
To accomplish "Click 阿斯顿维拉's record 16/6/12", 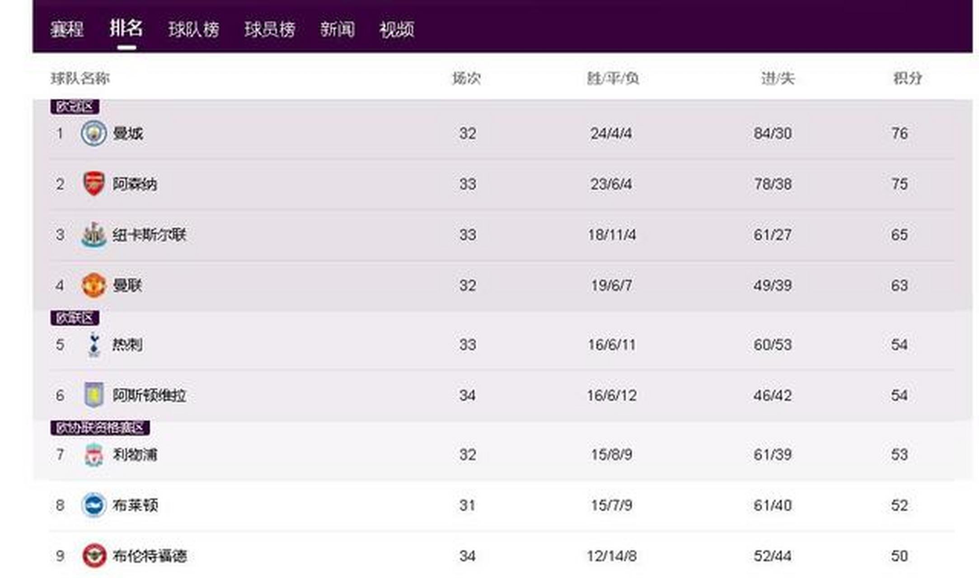I will tap(612, 396).
